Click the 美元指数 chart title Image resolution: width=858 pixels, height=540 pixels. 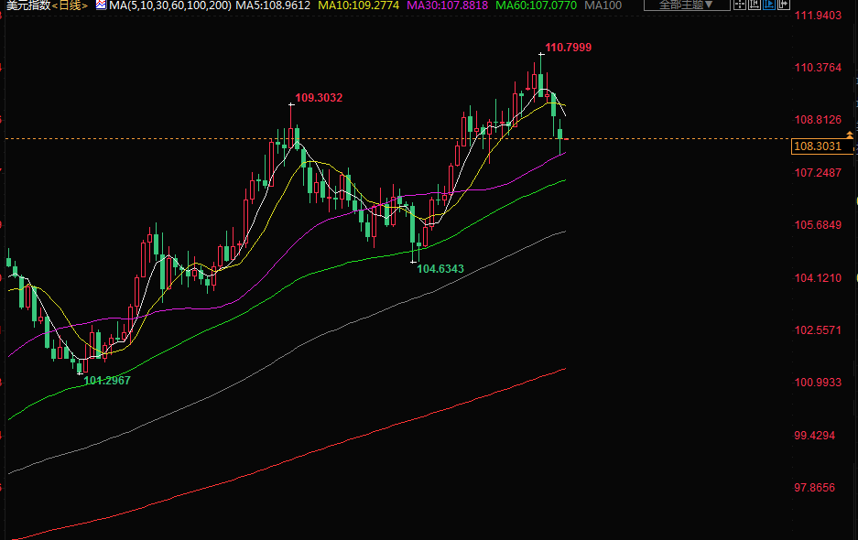click(x=26, y=5)
